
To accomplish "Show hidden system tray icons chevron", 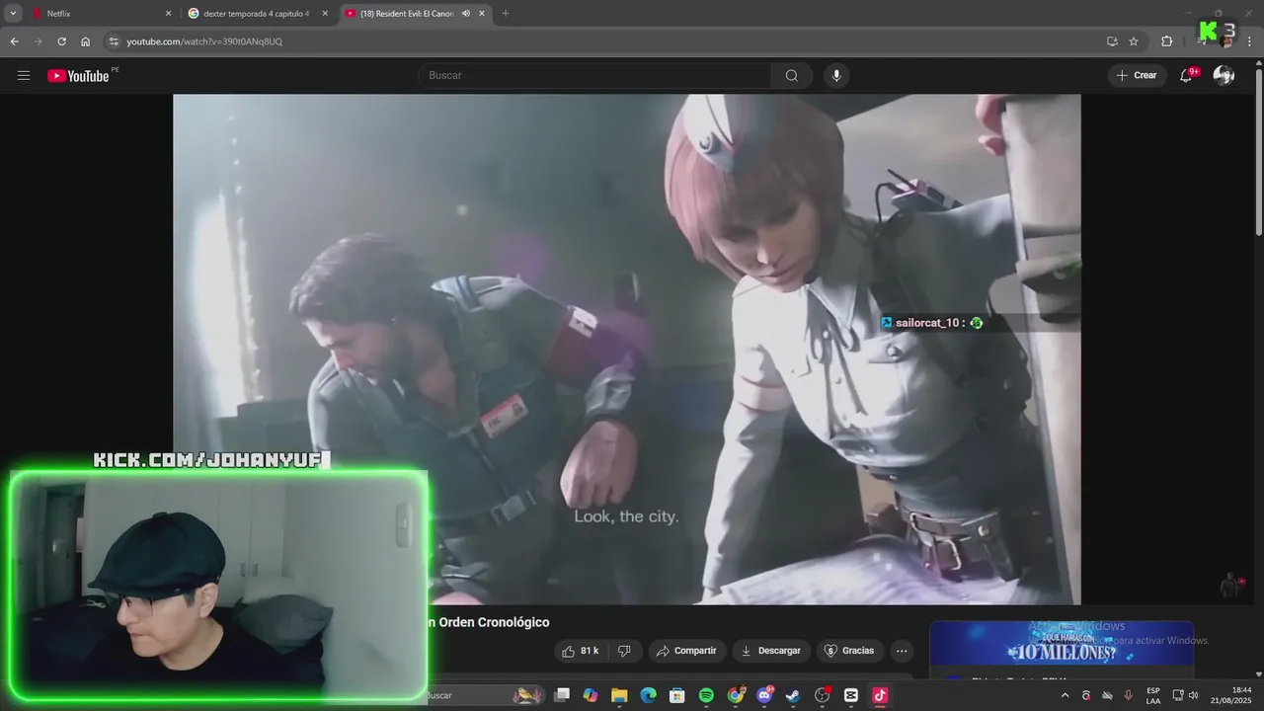I will (x=1065, y=695).
